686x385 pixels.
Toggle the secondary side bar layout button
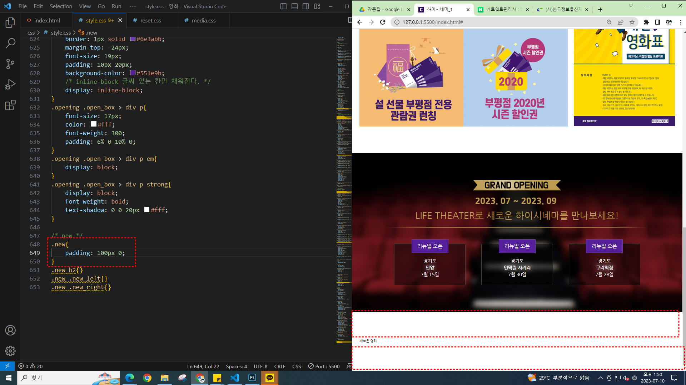click(305, 6)
